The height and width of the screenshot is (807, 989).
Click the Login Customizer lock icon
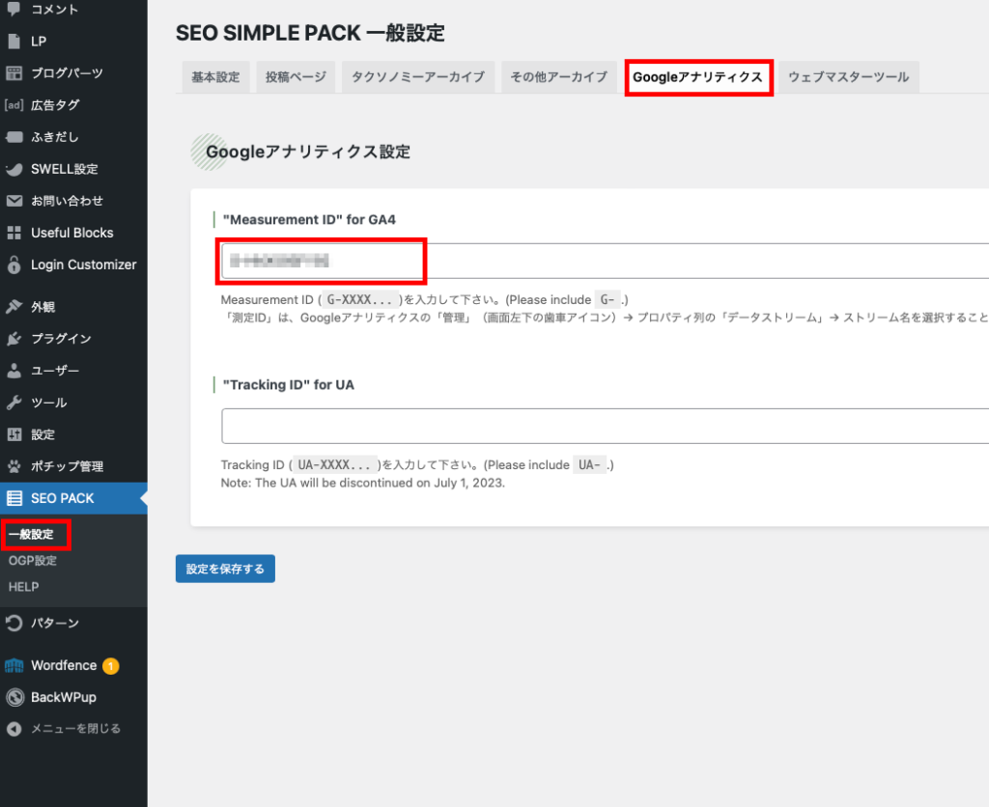click(14, 264)
